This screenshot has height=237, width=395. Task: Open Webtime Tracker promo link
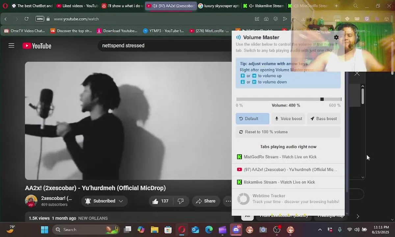click(288, 199)
